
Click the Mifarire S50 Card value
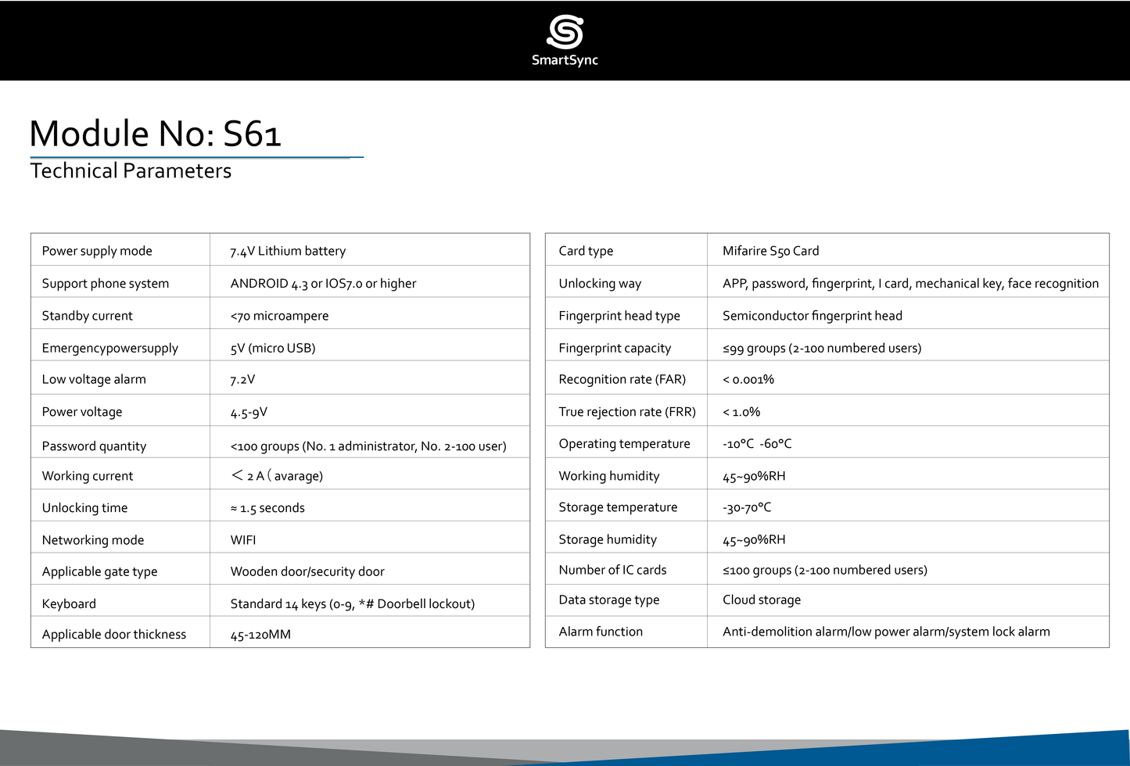coord(770,250)
